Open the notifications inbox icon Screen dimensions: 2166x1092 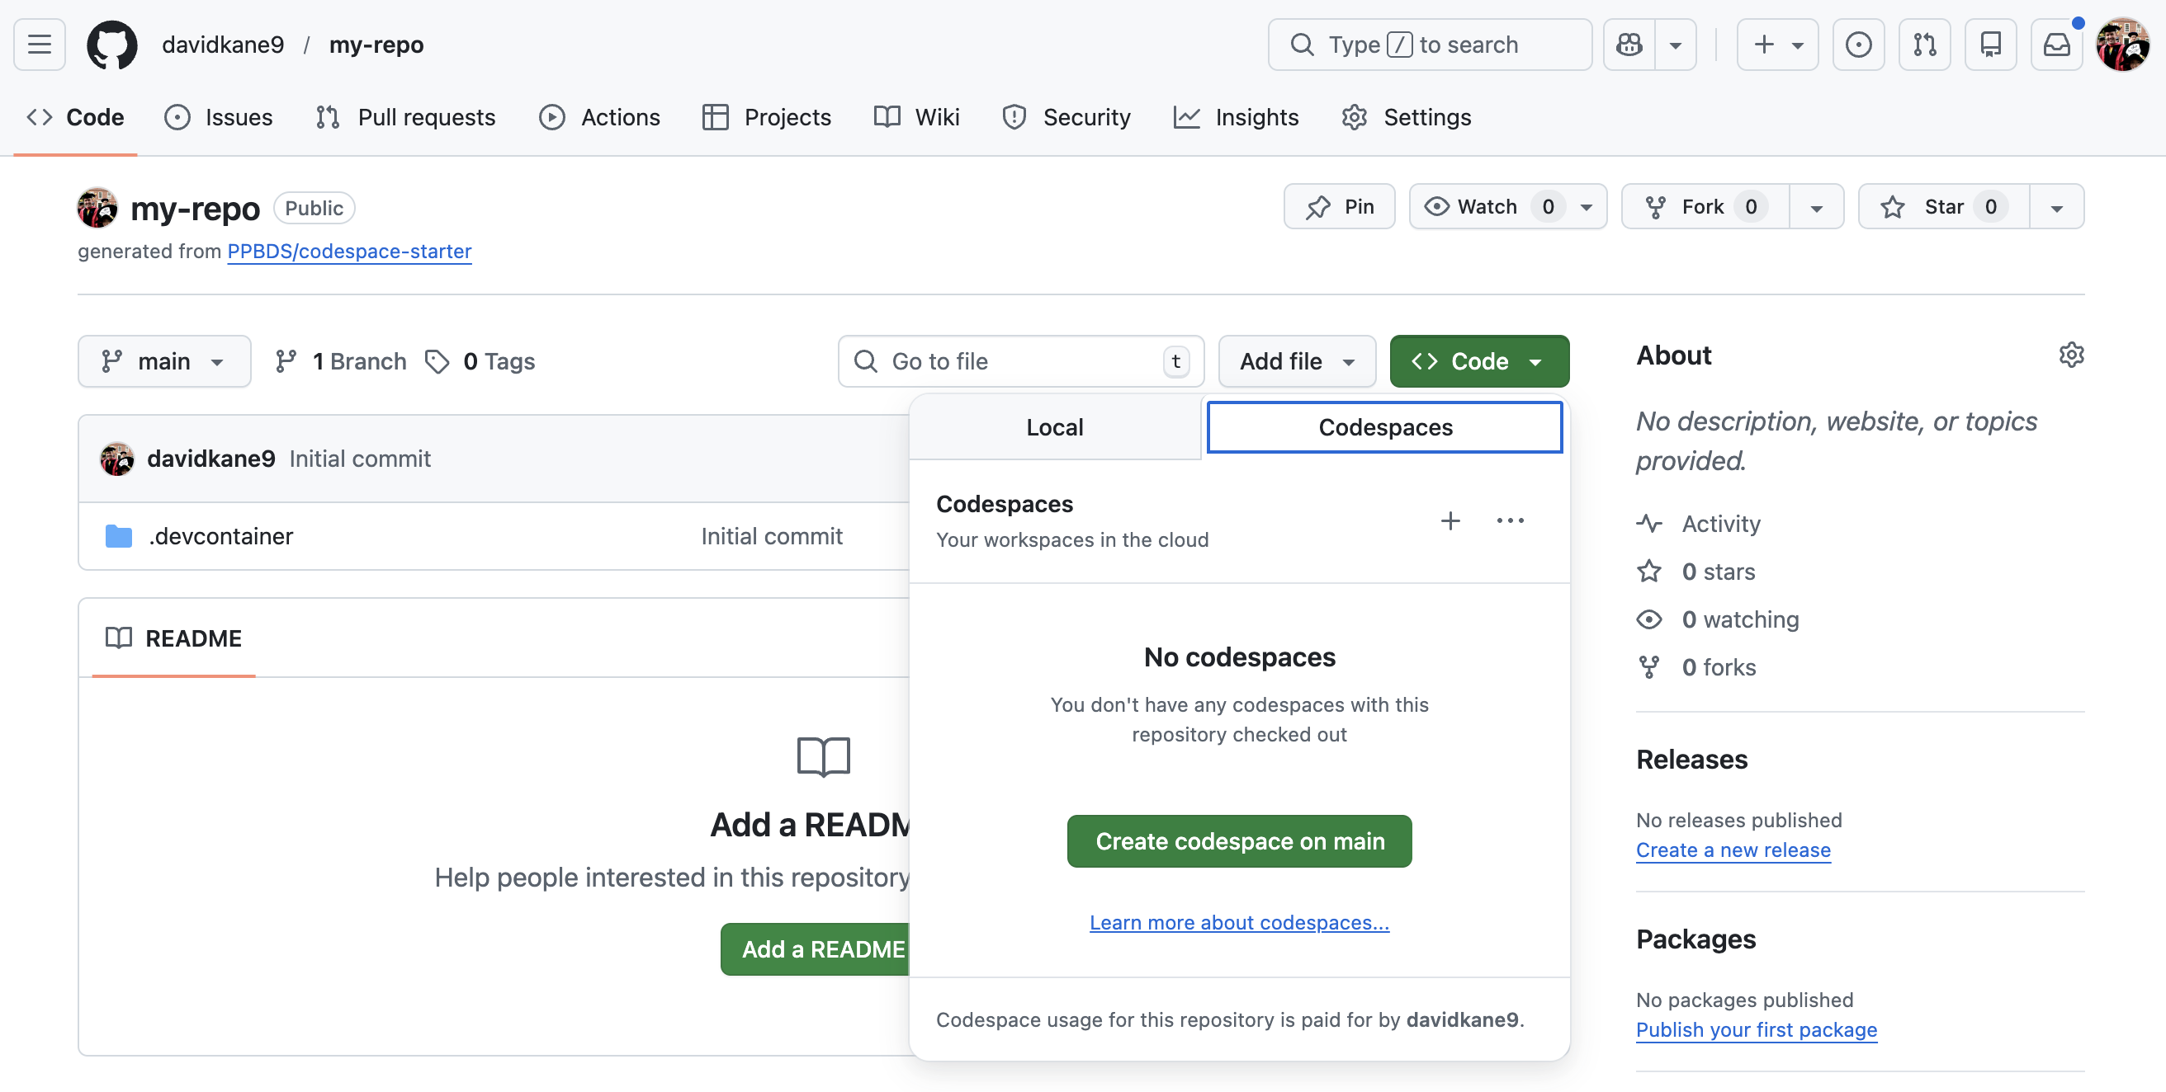(2056, 45)
